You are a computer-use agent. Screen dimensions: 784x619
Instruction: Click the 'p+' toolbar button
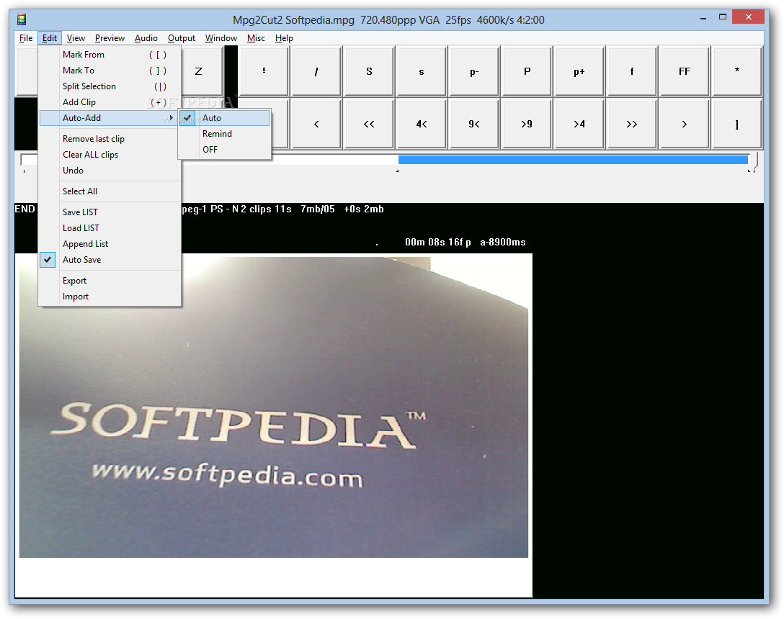pyautogui.click(x=579, y=71)
